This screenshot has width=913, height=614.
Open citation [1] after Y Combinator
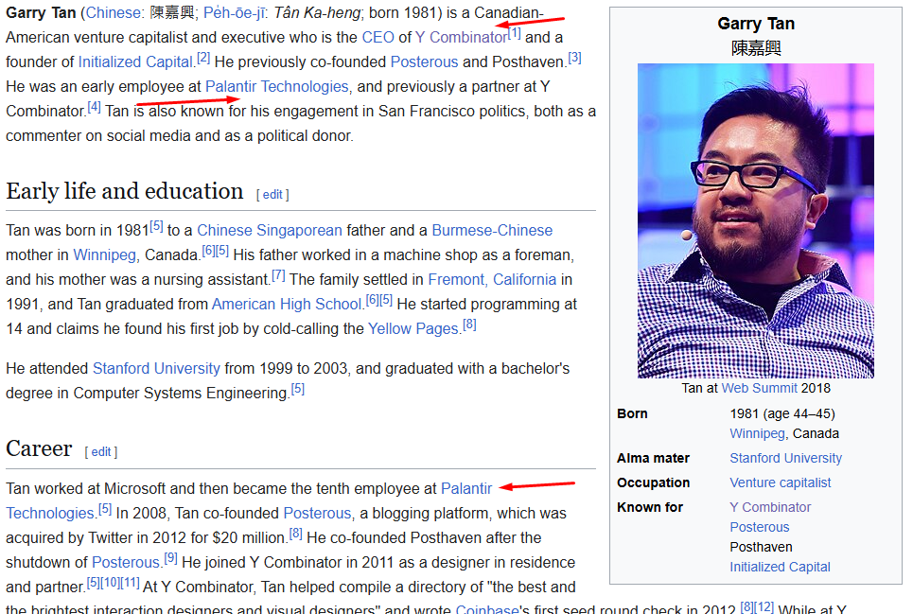pyautogui.click(x=515, y=33)
